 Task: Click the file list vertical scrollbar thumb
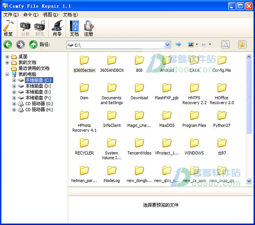[x=249, y=97]
